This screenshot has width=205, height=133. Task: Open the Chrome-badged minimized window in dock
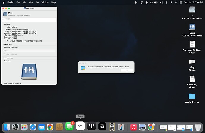click(x=163, y=128)
